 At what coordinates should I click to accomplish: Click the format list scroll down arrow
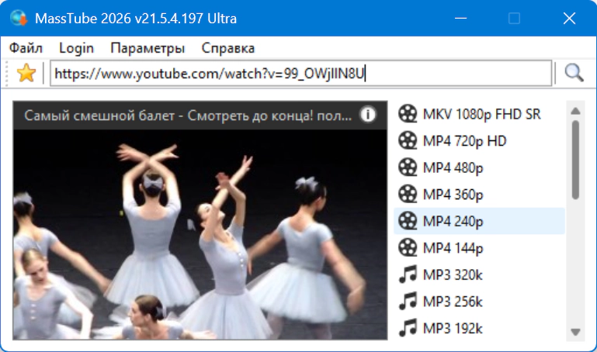point(575,332)
